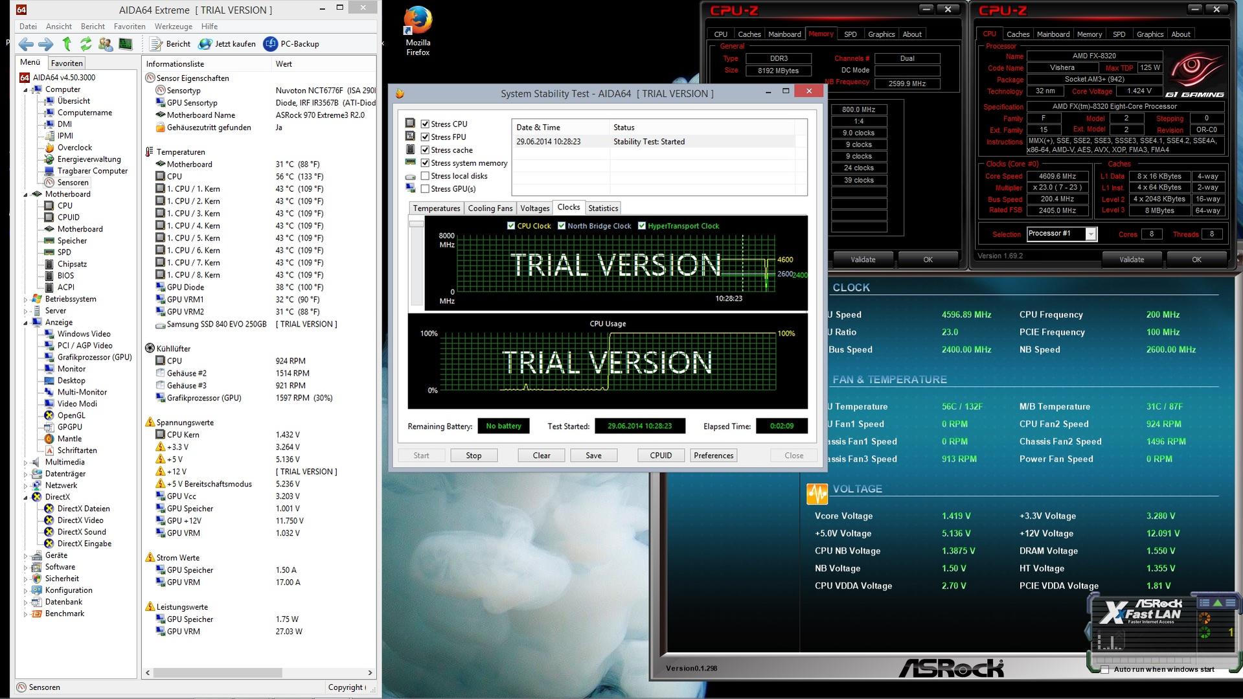Select Speicher under Motherboard tree
The width and height of the screenshot is (1243, 699).
point(72,241)
